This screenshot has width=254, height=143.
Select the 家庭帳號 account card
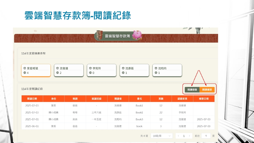click(36, 70)
